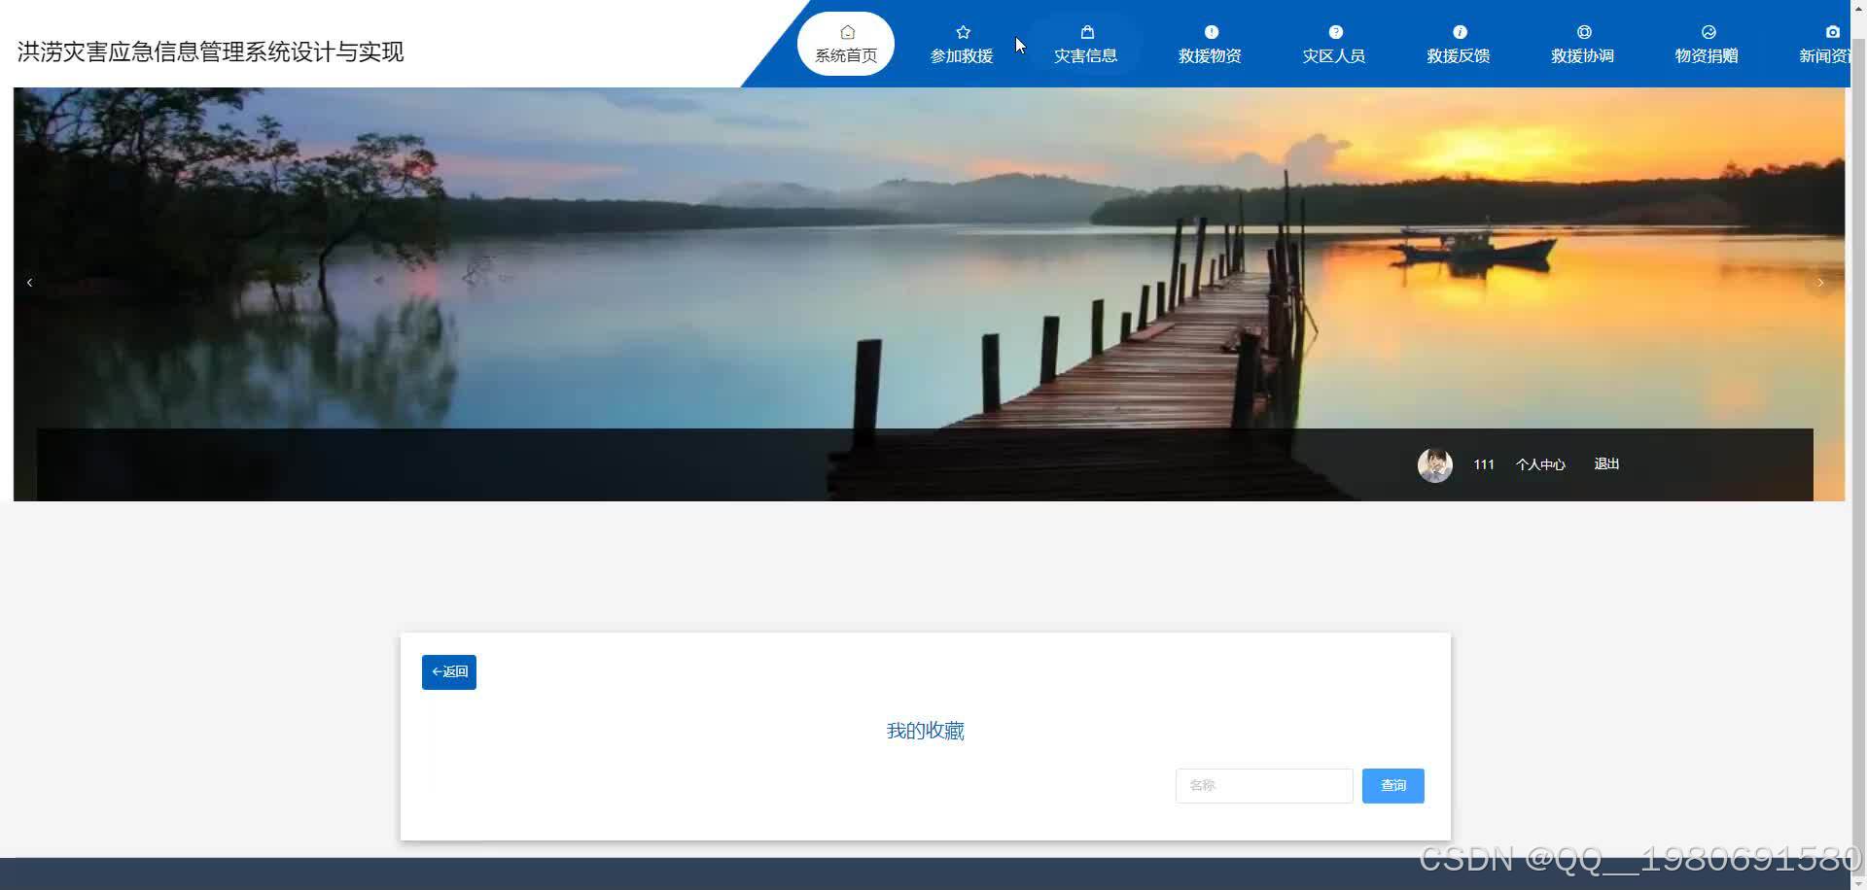The image size is (1867, 890).
Task: Advance carousel with the right arrow
Action: [x=1819, y=282]
